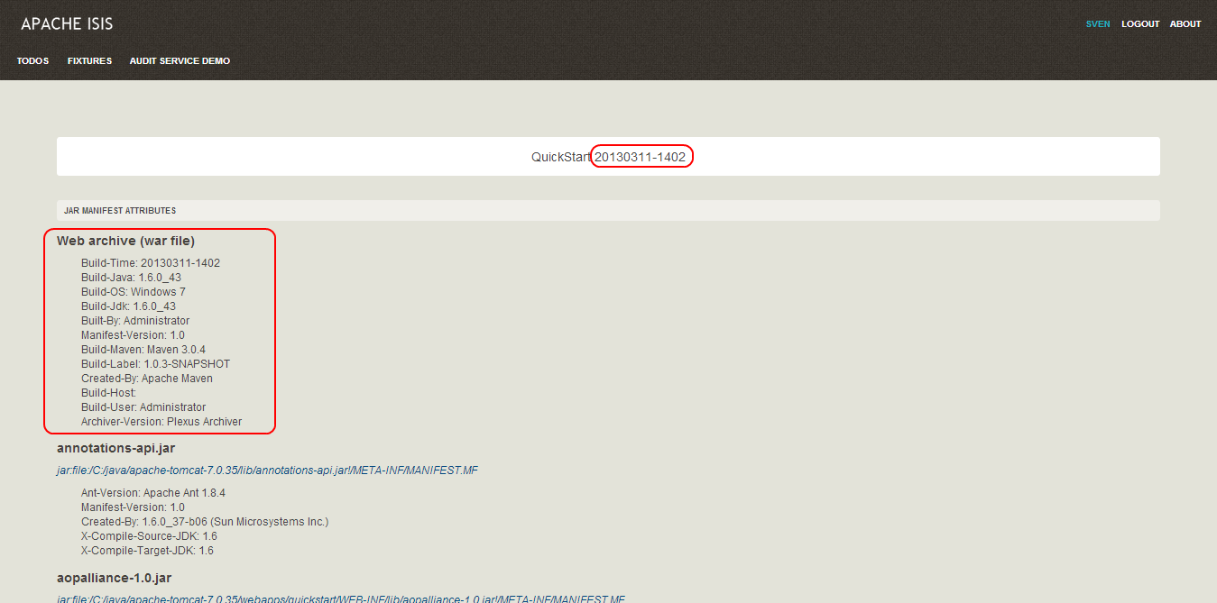Open the aopalliance-1.0.jar MANIFEST.MF link
The image size is (1217, 603).
[340, 598]
